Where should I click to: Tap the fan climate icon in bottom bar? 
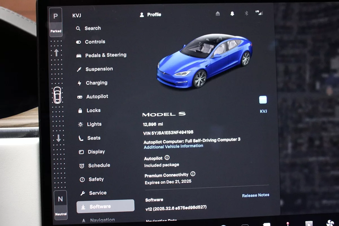tap(330, 223)
